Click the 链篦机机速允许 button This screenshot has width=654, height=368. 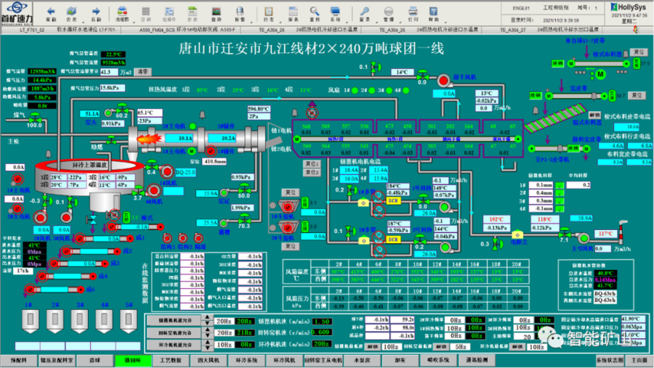point(177,321)
